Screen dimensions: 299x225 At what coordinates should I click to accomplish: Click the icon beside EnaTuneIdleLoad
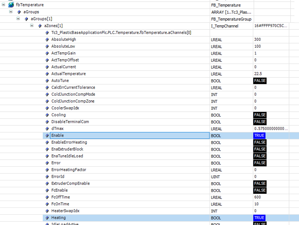pyautogui.click(x=47, y=156)
